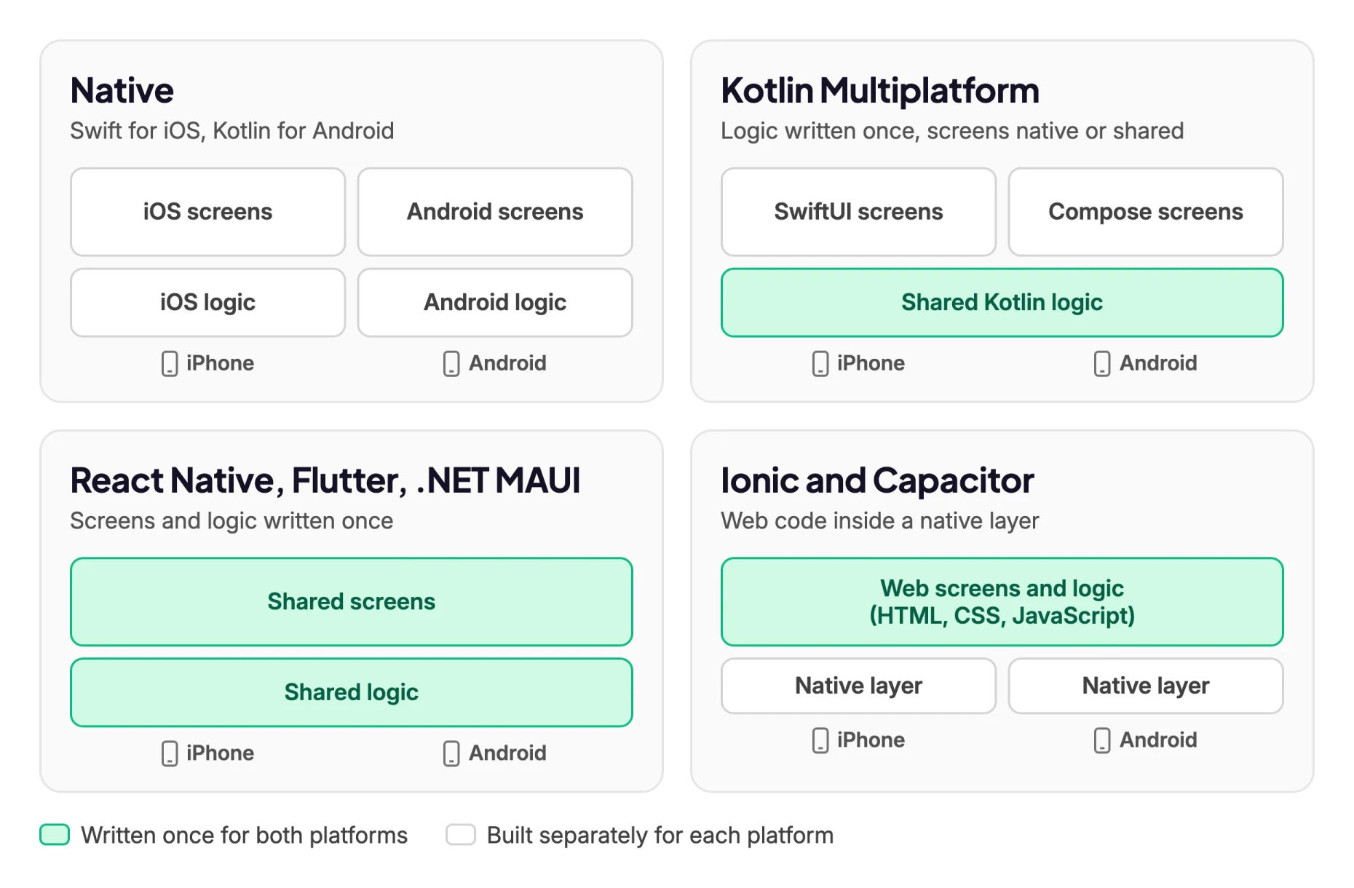Click 'Built separately for each platform' legend text
Image resolution: width=1354 pixels, height=888 pixels.
660,836
